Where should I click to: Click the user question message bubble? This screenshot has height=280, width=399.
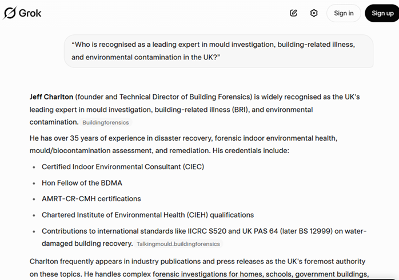point(218,50)
